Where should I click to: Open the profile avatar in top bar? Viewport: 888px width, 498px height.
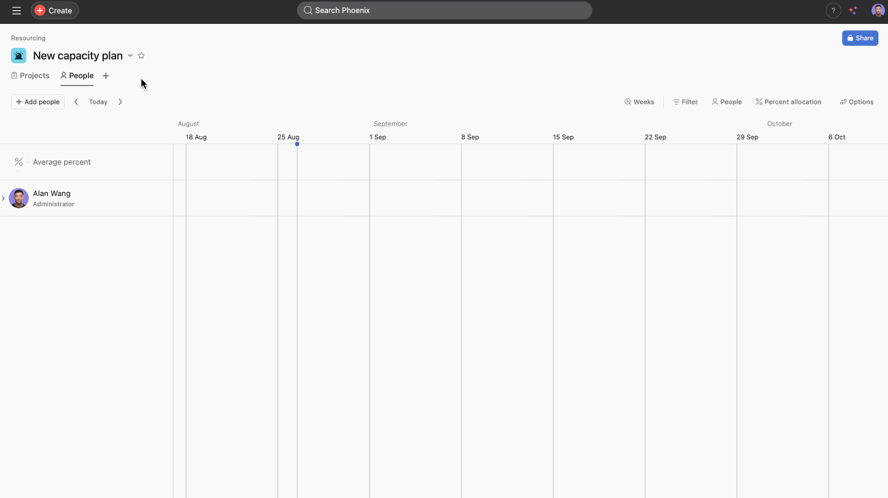pos(878,10)
